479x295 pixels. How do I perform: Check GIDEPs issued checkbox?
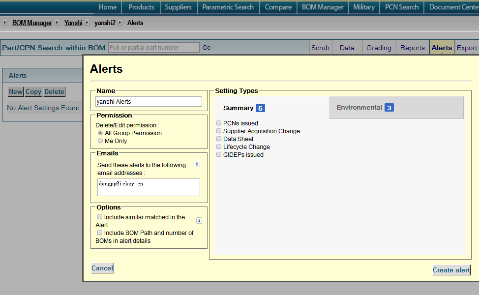pos(219,155)
